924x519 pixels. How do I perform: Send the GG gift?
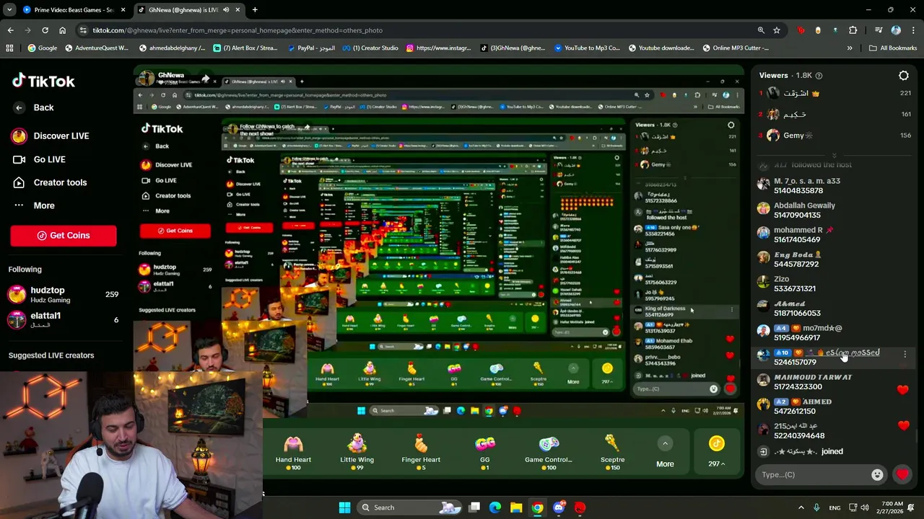click(x=484, y=453)
